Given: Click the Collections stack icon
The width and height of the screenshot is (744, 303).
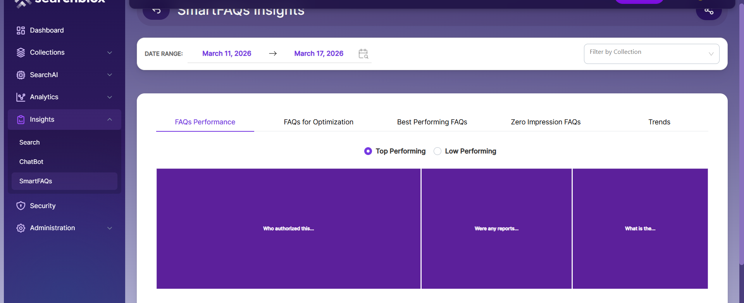Looking at the screenshot, I should tap(21, 52).
